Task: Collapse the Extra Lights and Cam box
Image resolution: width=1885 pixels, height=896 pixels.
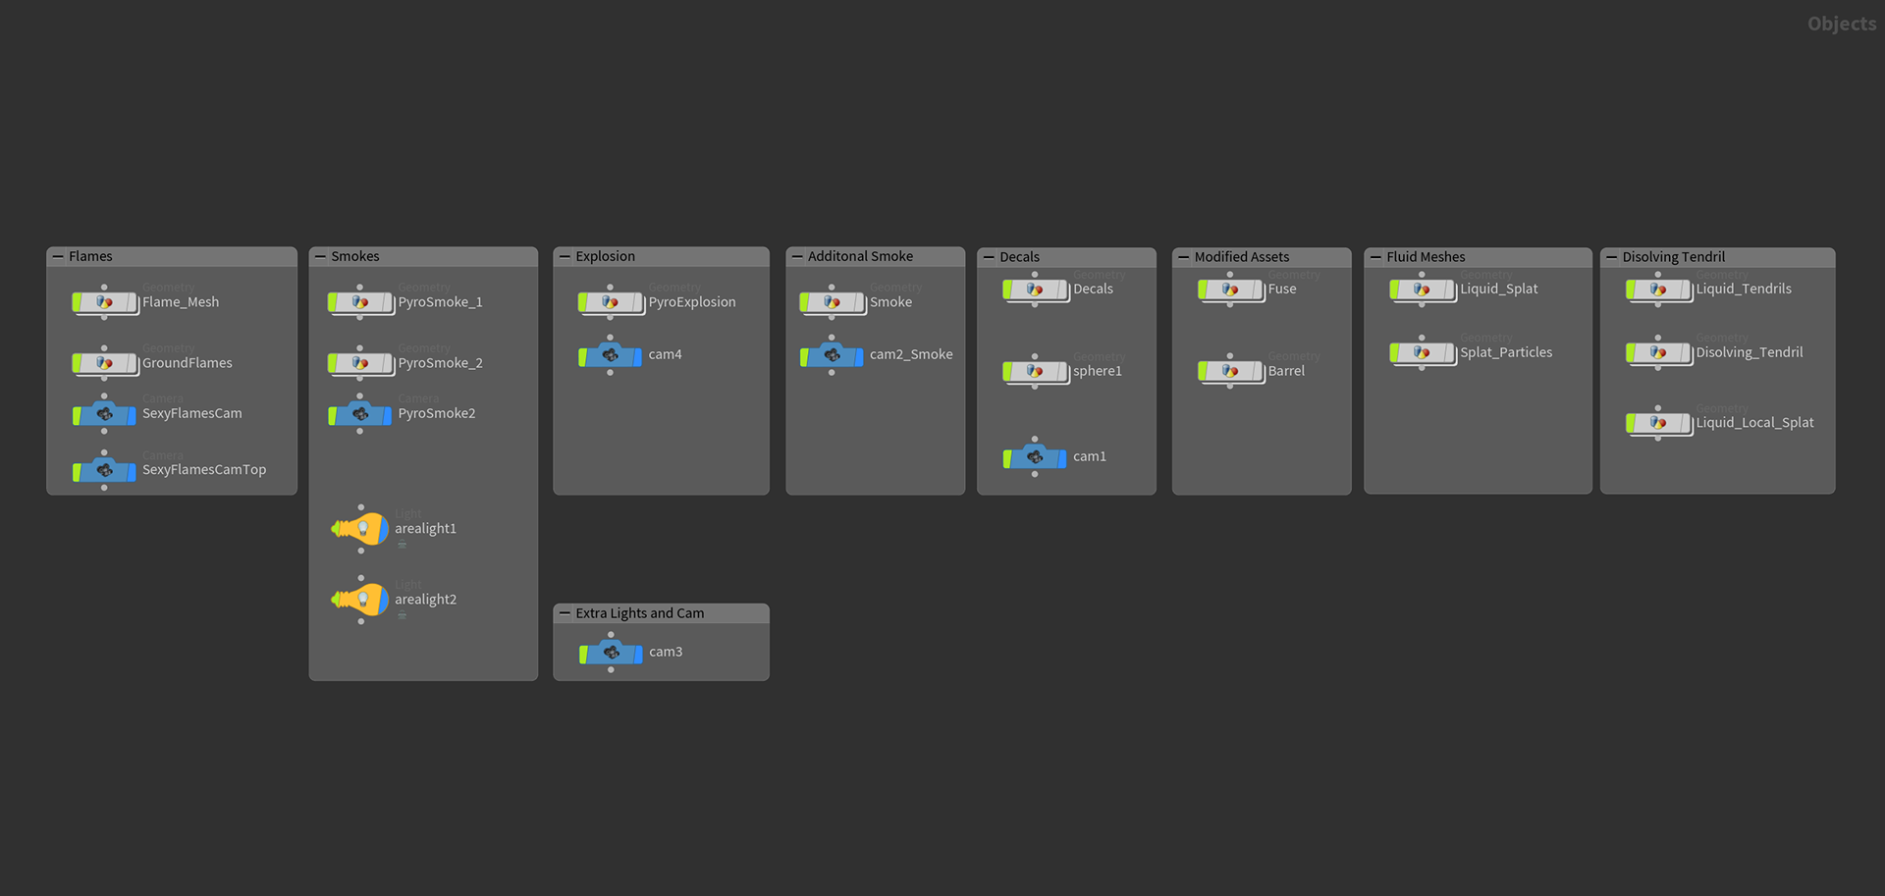Action: point(565,613)
